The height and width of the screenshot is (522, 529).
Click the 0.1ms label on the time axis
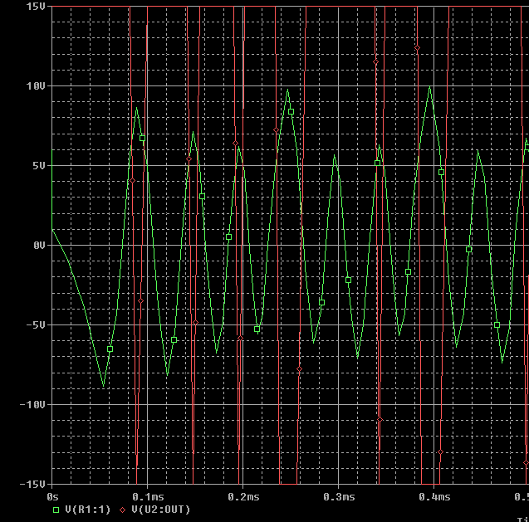(147, 496)
